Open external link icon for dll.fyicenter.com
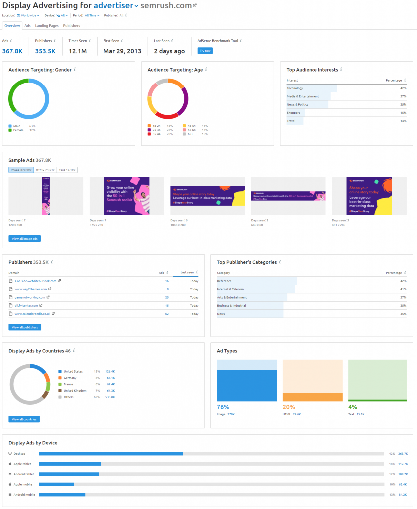This screenshot has height=509, width=417. (41, 305)
